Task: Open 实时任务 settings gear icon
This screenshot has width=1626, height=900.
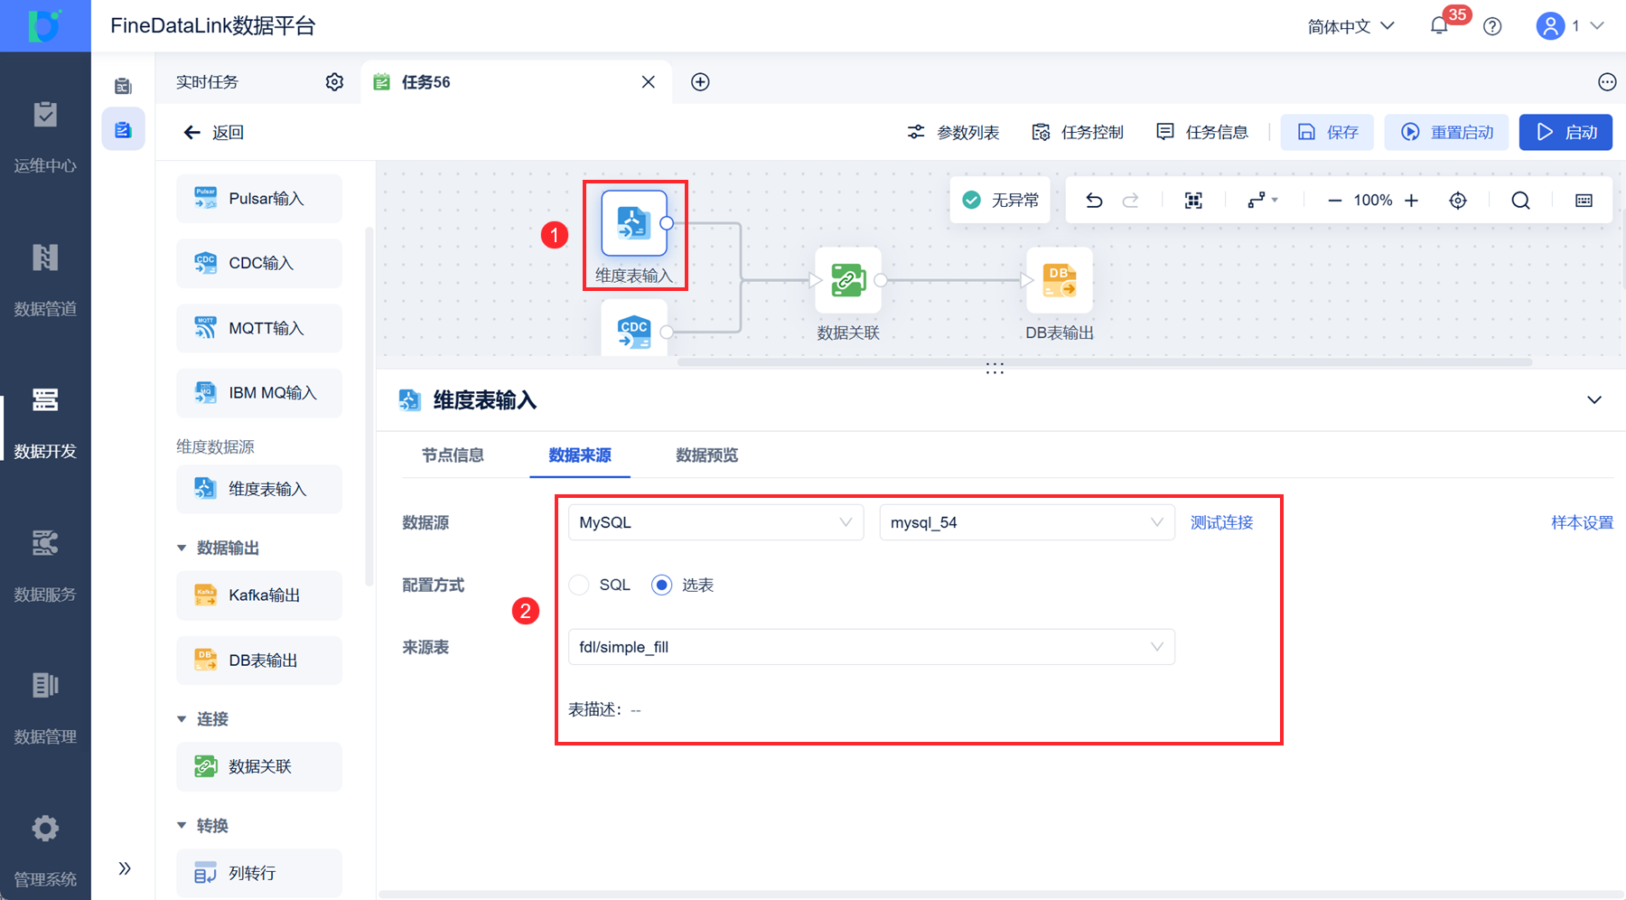Action: (x=334, y=82)
